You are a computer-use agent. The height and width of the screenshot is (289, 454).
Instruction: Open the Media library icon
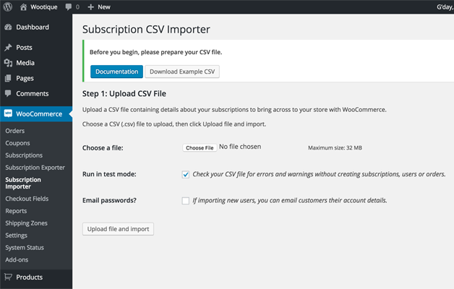[8, 63]
